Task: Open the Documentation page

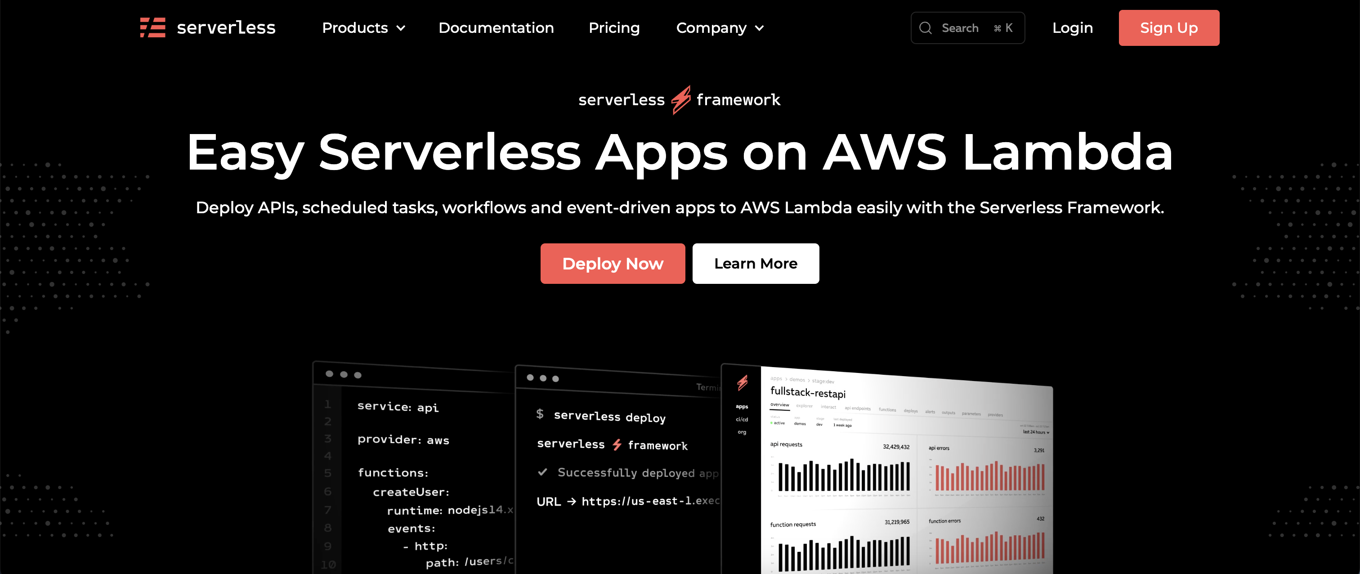Action: coord(496,27)
